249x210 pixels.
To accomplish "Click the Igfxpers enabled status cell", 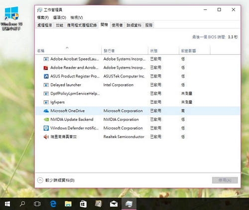I will click(x=156, y=102).
